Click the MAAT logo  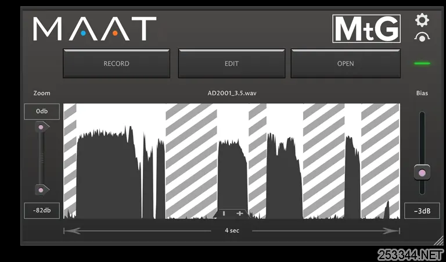[95, 28]
